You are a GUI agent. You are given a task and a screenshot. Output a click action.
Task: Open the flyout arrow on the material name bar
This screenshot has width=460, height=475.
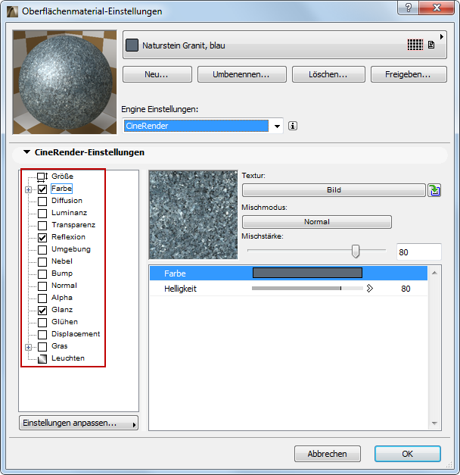point(442,36)
